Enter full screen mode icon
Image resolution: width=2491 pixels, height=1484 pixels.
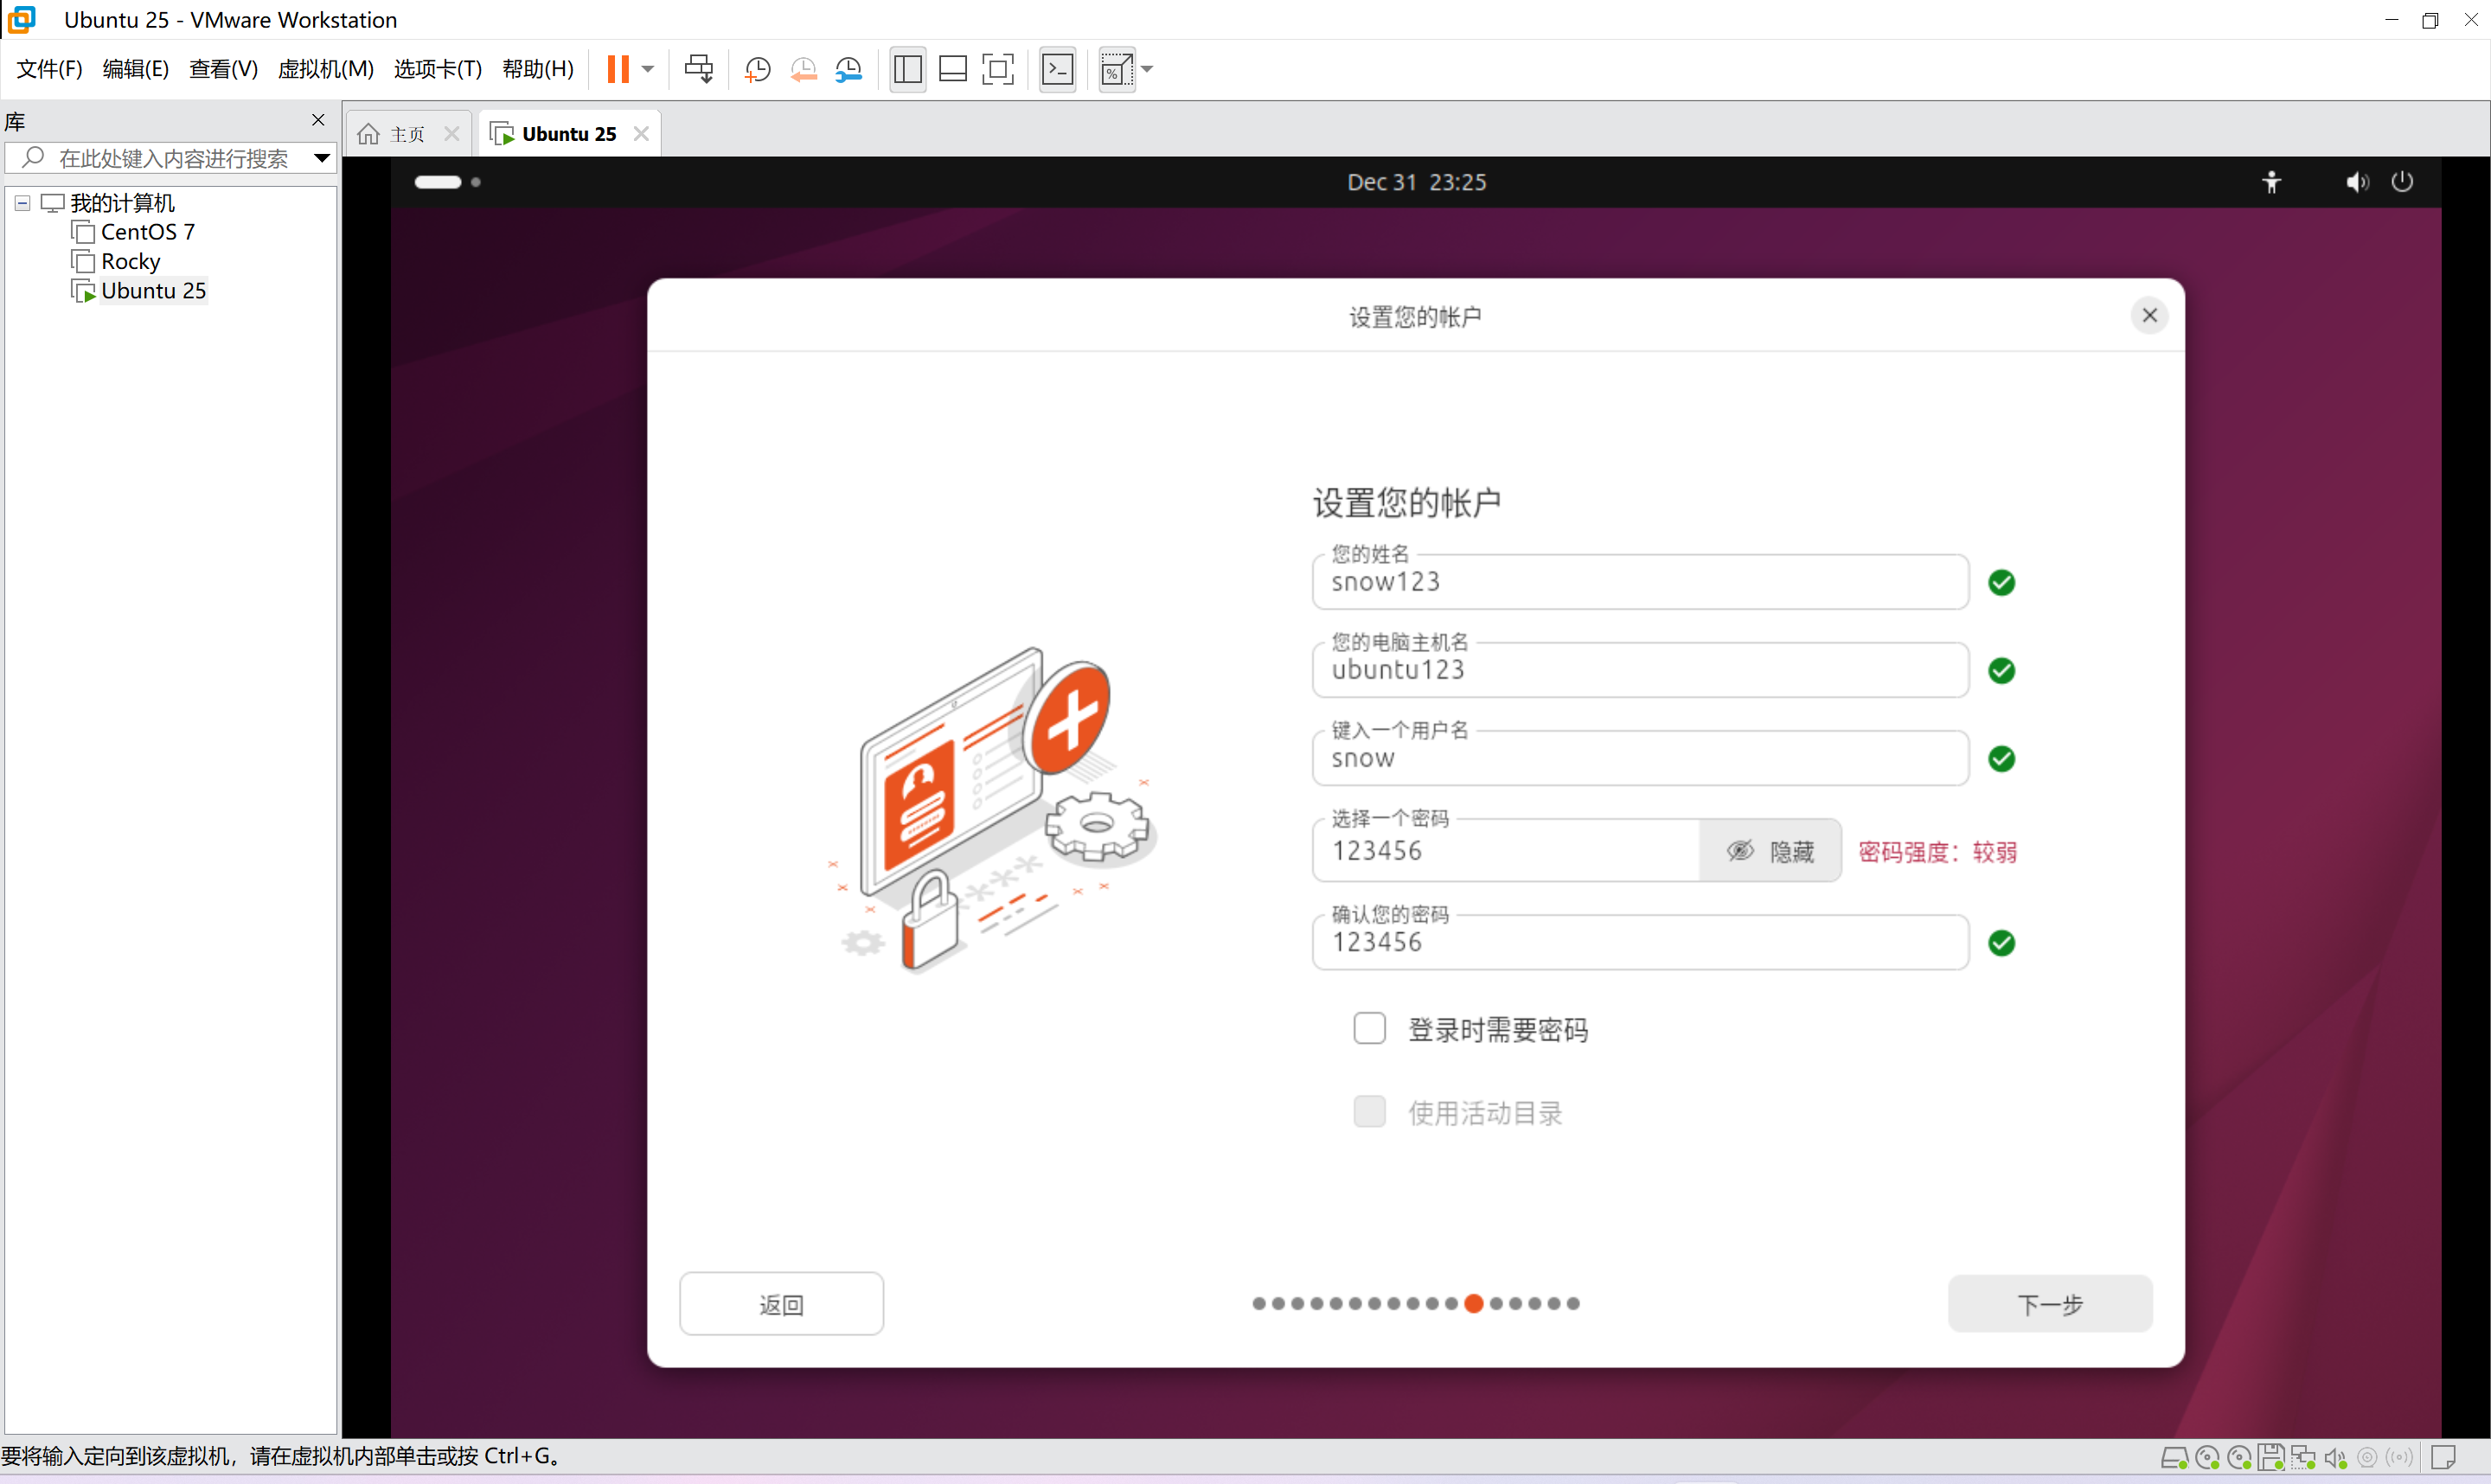click(997, 69)
